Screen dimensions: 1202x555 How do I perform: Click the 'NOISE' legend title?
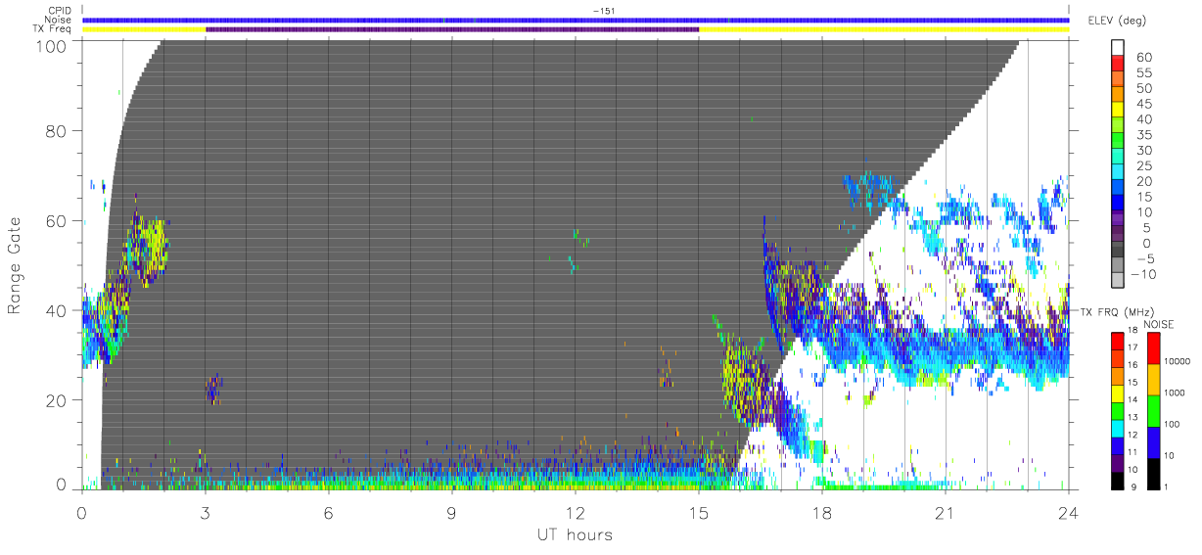click(1160, 324)
